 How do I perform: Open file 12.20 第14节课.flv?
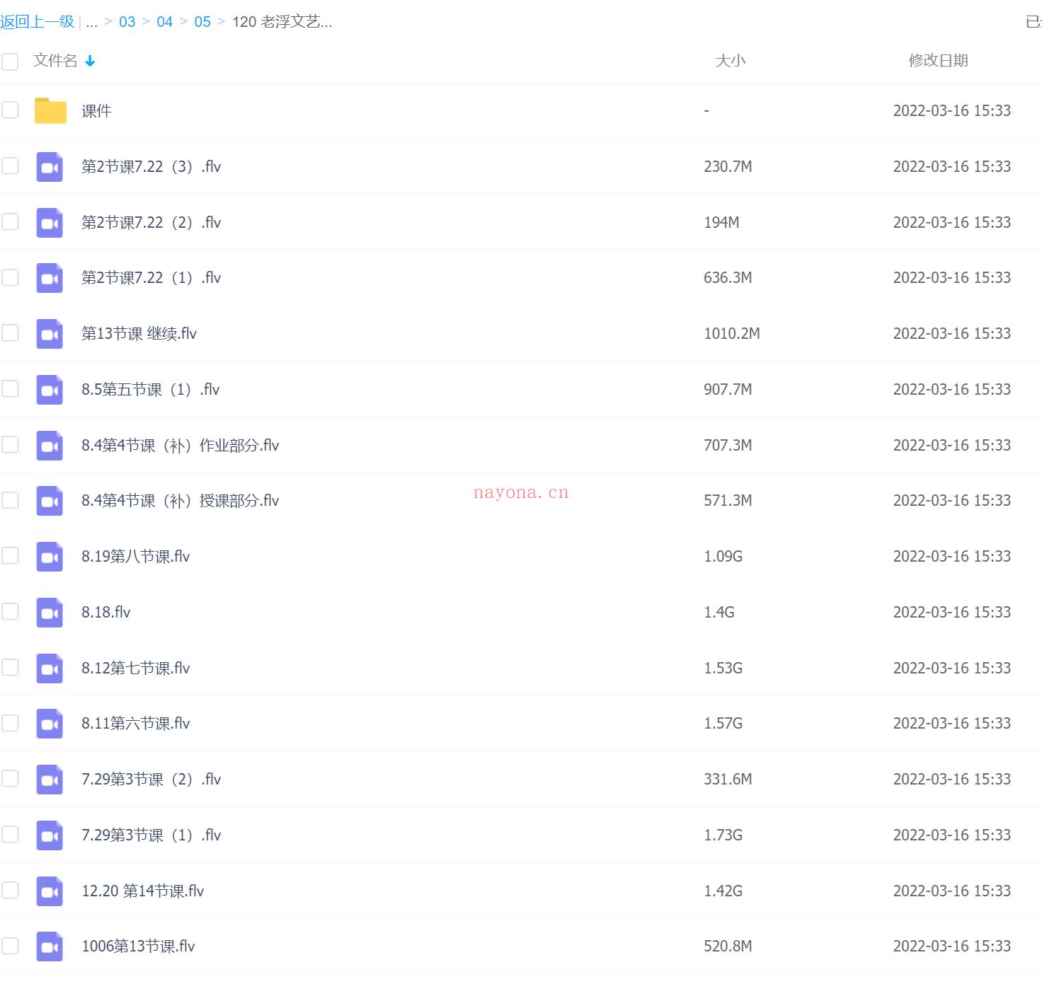coord(143,891)
